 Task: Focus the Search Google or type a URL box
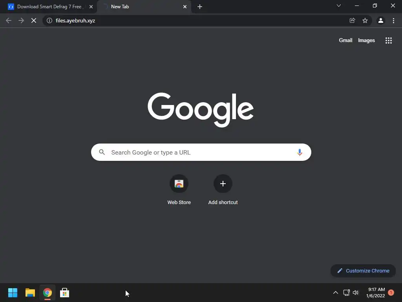coord(201,152)
